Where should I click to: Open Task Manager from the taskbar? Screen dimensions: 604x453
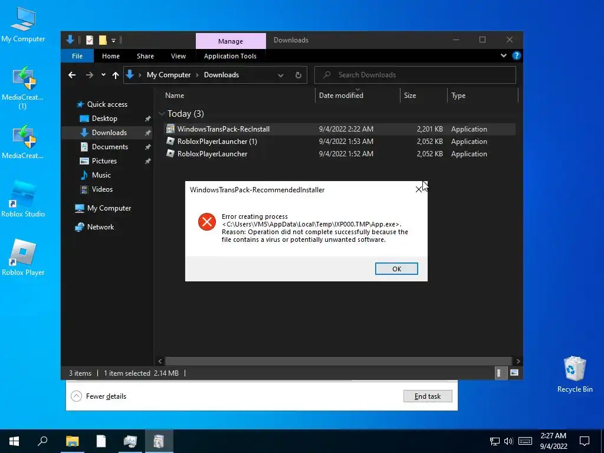coord(130,441)
